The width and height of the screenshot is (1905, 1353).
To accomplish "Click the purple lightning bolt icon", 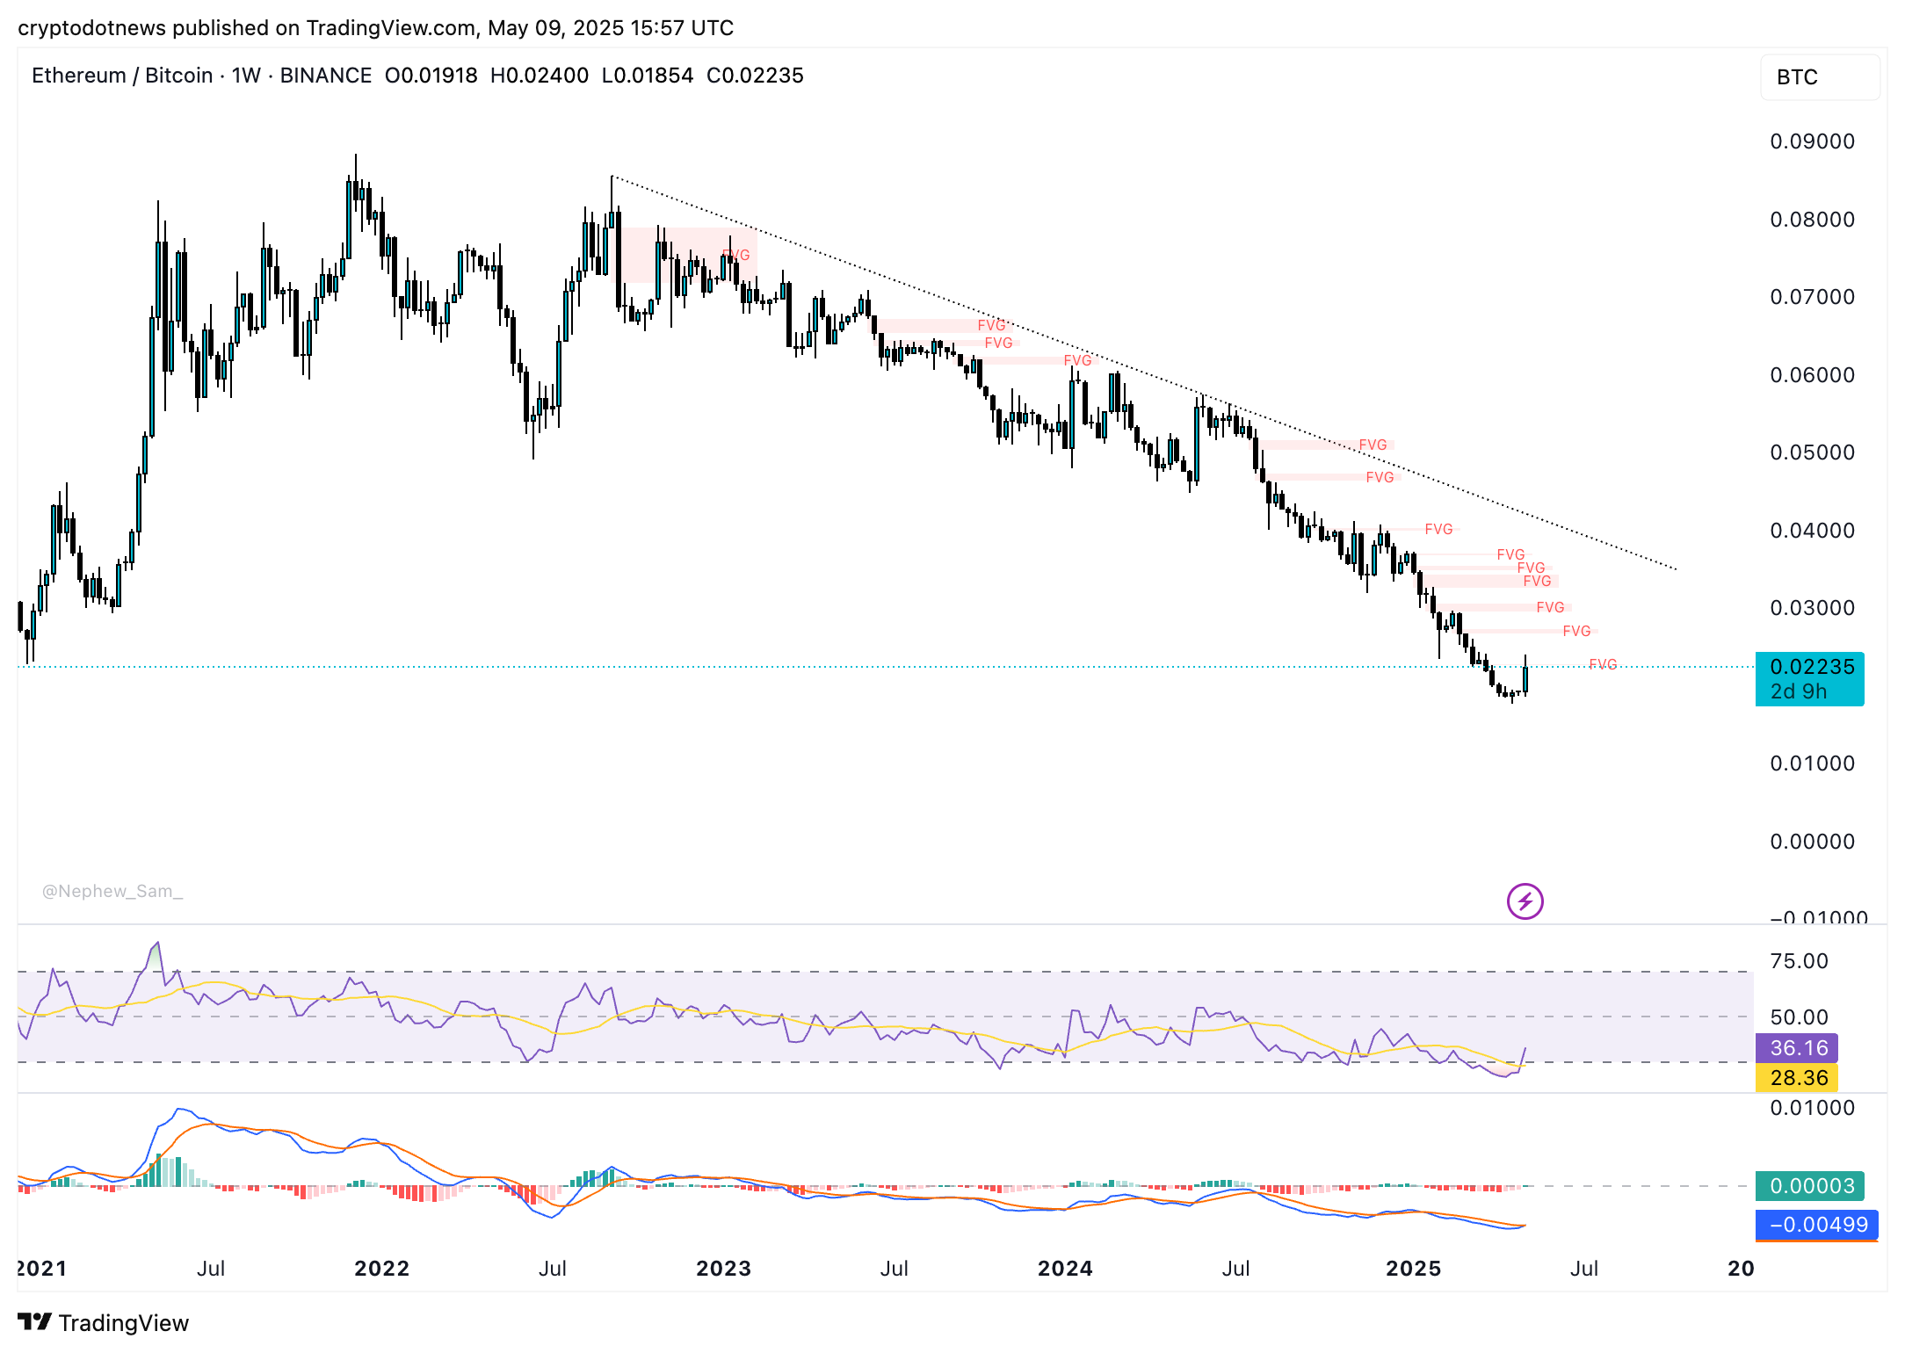I will (x=1525, y=901).
